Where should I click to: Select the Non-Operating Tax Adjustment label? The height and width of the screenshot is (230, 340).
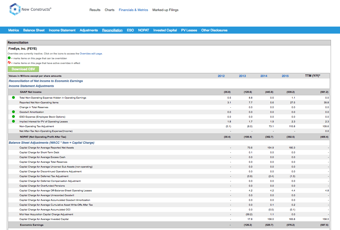pyautogui.click(x=37, y=126)
